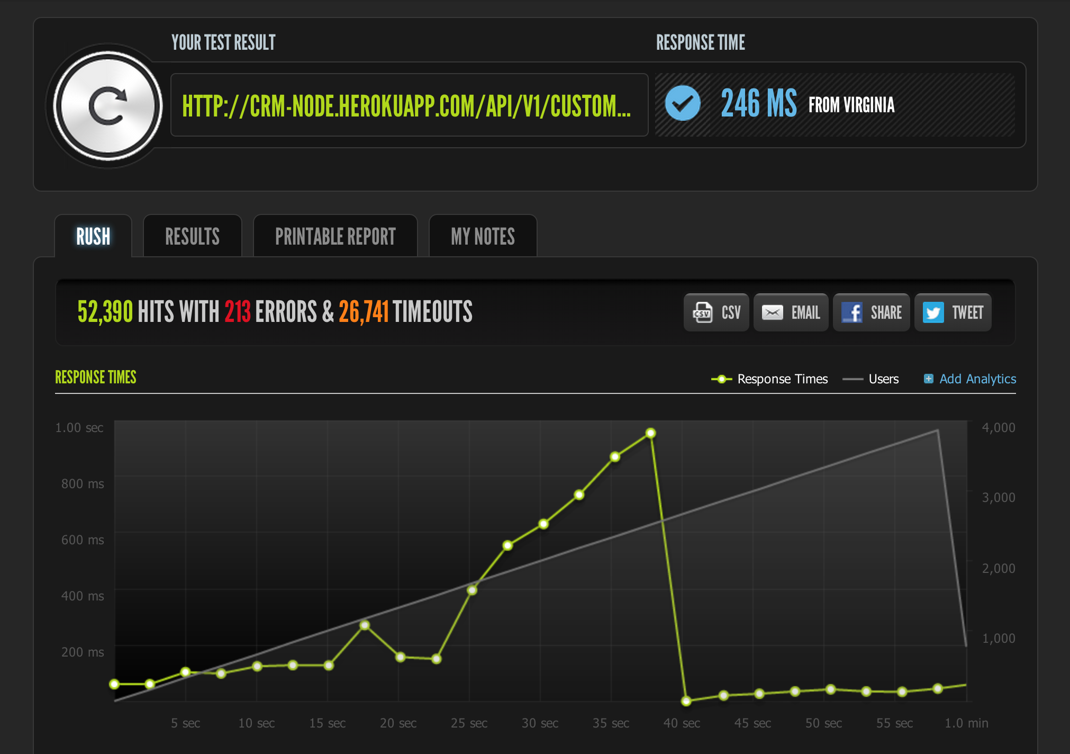Open the Add Analytics link
The width and height of the screenshot is (1070, 754).
(x=978, y=379)
